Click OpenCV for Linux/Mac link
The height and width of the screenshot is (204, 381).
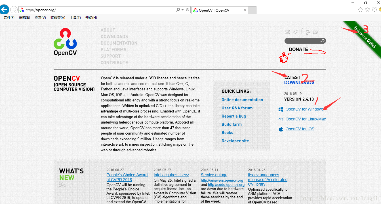306,119
